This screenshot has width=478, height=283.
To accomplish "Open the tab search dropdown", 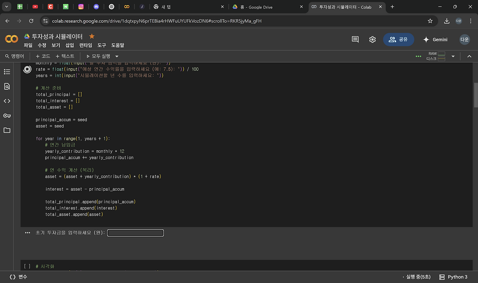I will (x=7, y=7).
